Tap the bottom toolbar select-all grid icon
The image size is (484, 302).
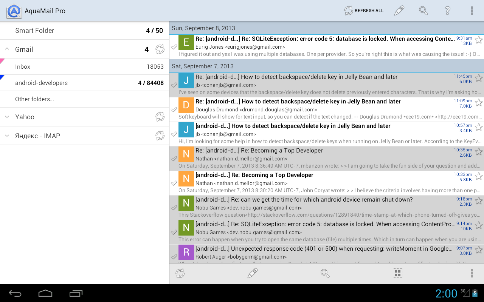coord(397,273)
